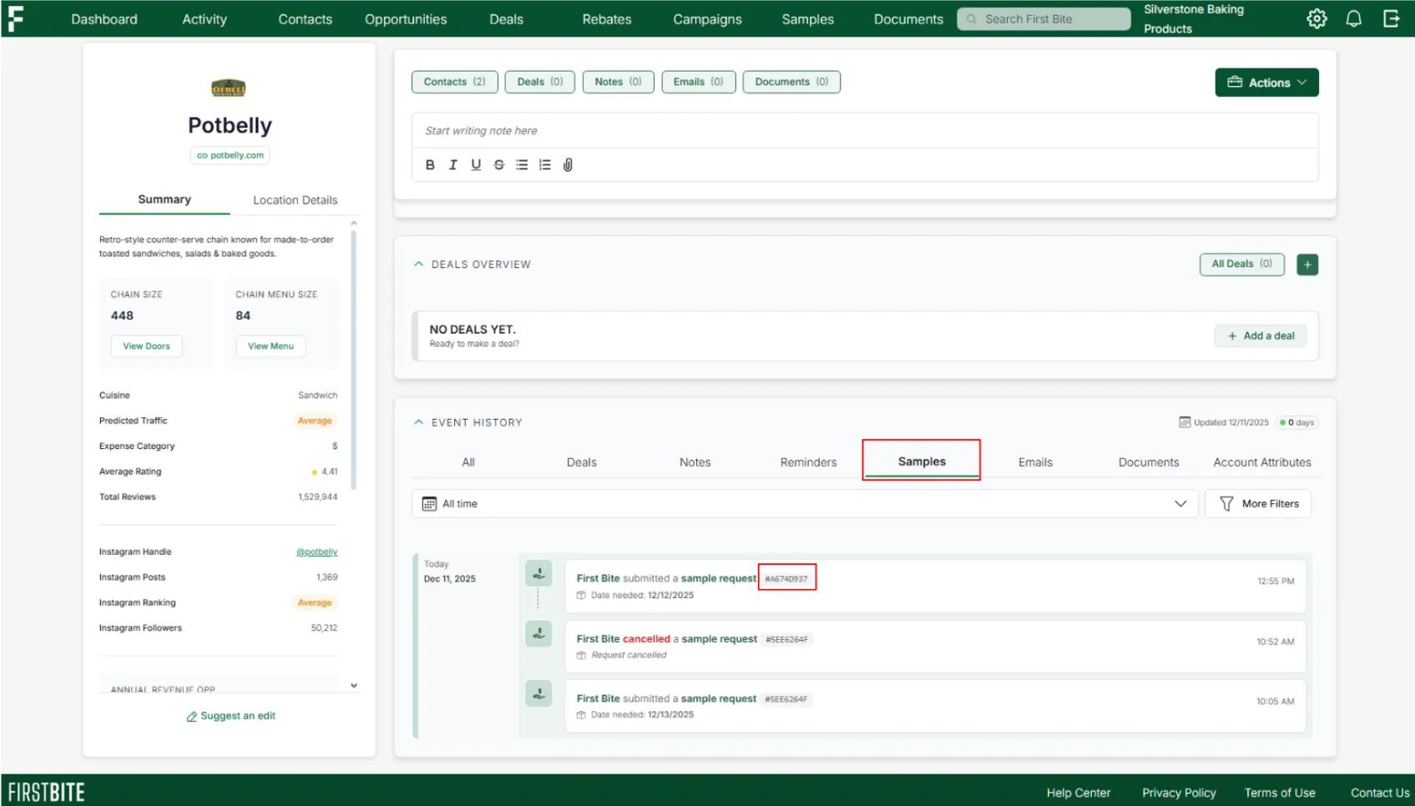Click into the Search First Bite field
1415x806 pixels.
1044,19
